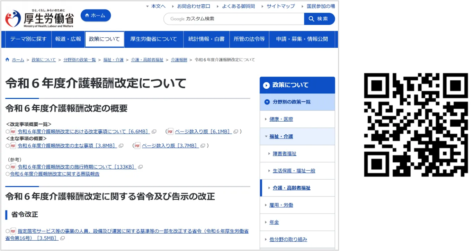Select the 申請・募集・情報公開 menu

pyautogui.click(x=302, y=39)
